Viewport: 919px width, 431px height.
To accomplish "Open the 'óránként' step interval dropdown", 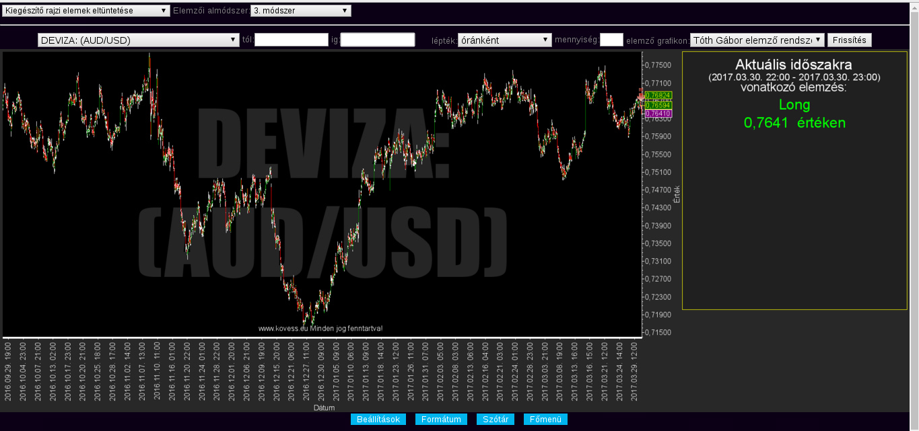I will click(x=504, y=40).
